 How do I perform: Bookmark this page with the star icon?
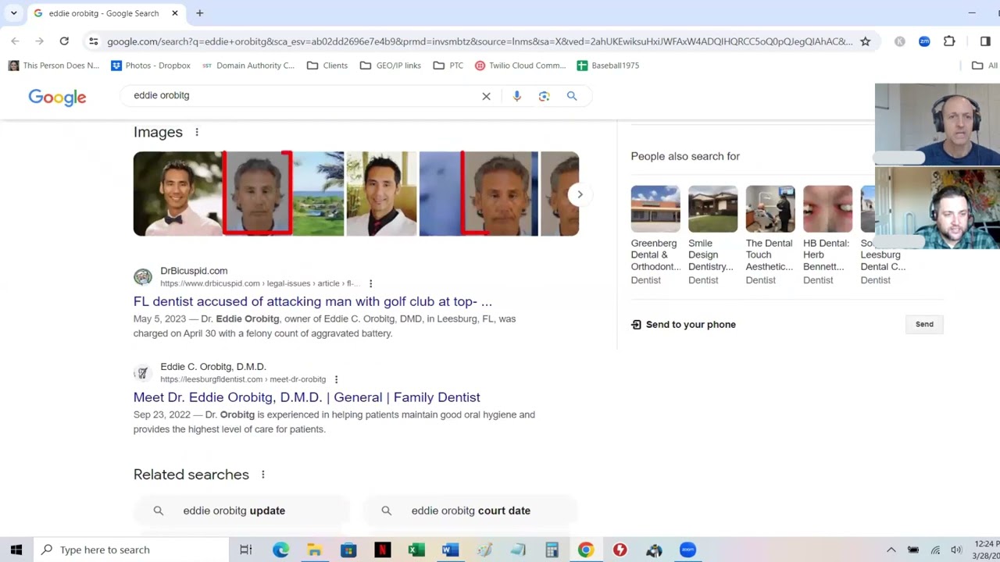tap(865, 41)
